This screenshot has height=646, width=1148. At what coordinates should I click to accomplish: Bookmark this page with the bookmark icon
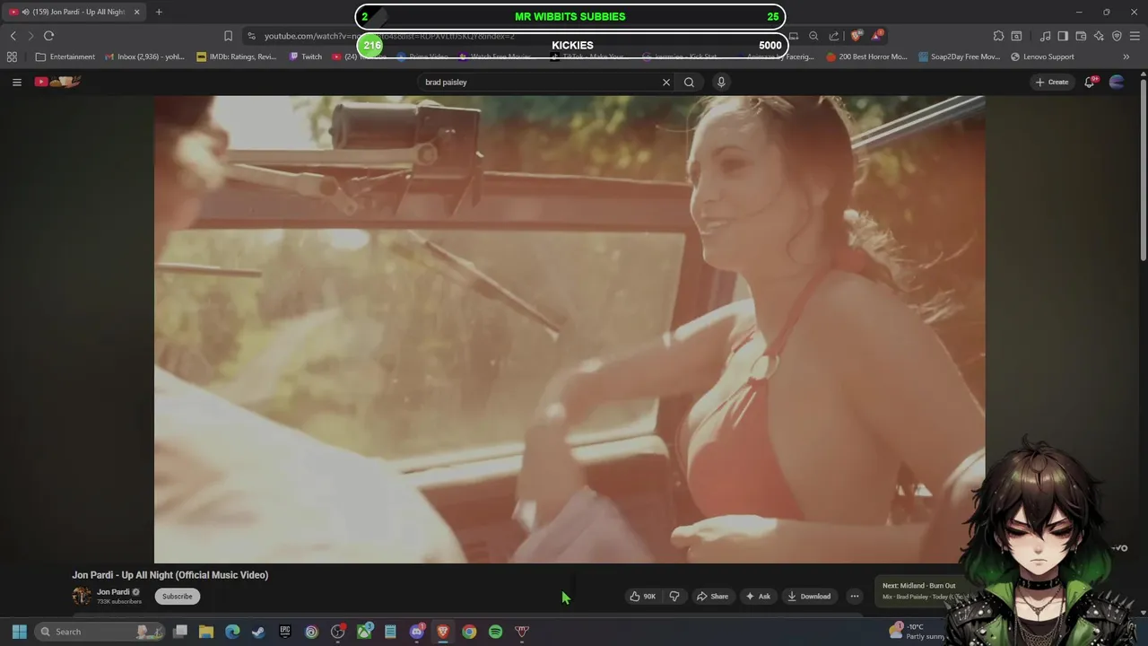228,36
